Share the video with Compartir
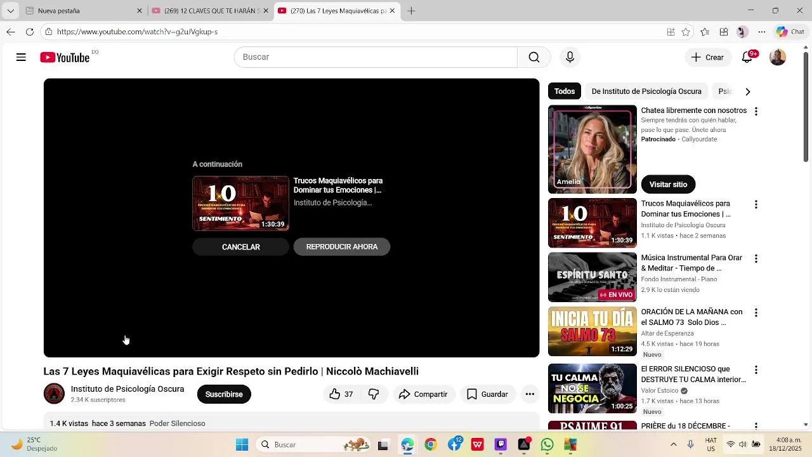The image size is (812, 457). [x=423, y=394]
